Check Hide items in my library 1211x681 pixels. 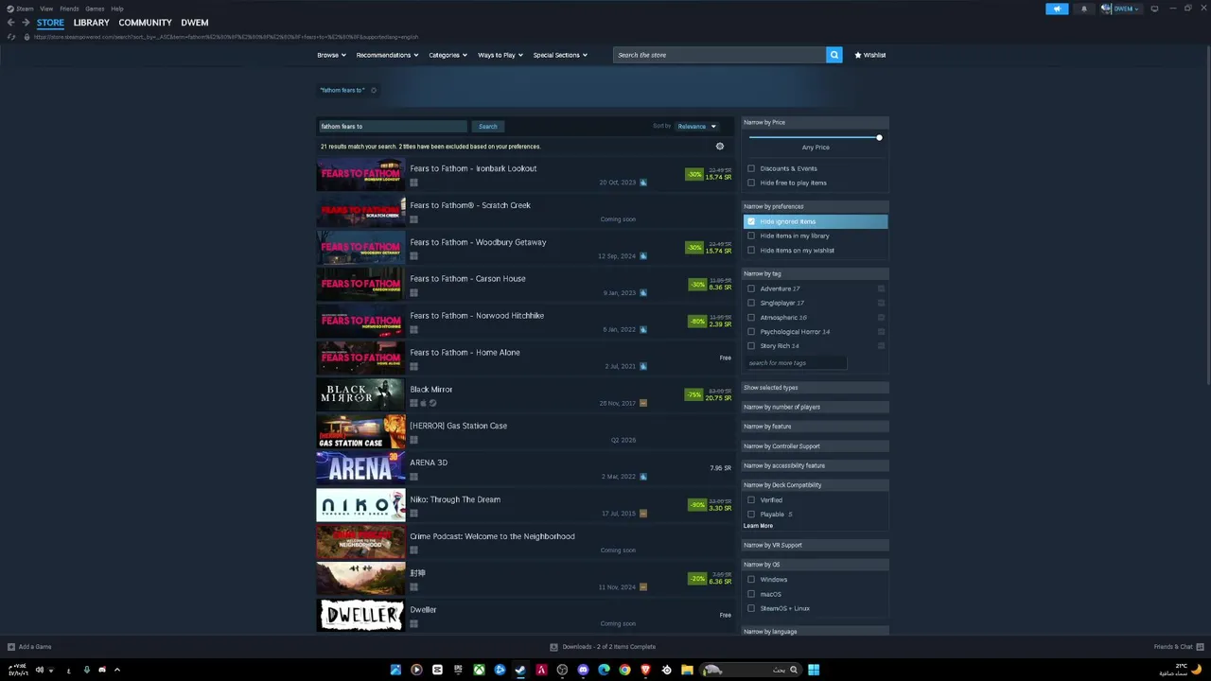(x=751, y=236)
